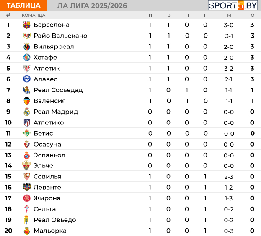
Task: Click the М goals column header
Action: pyautogui.click(x=229, y=15)
